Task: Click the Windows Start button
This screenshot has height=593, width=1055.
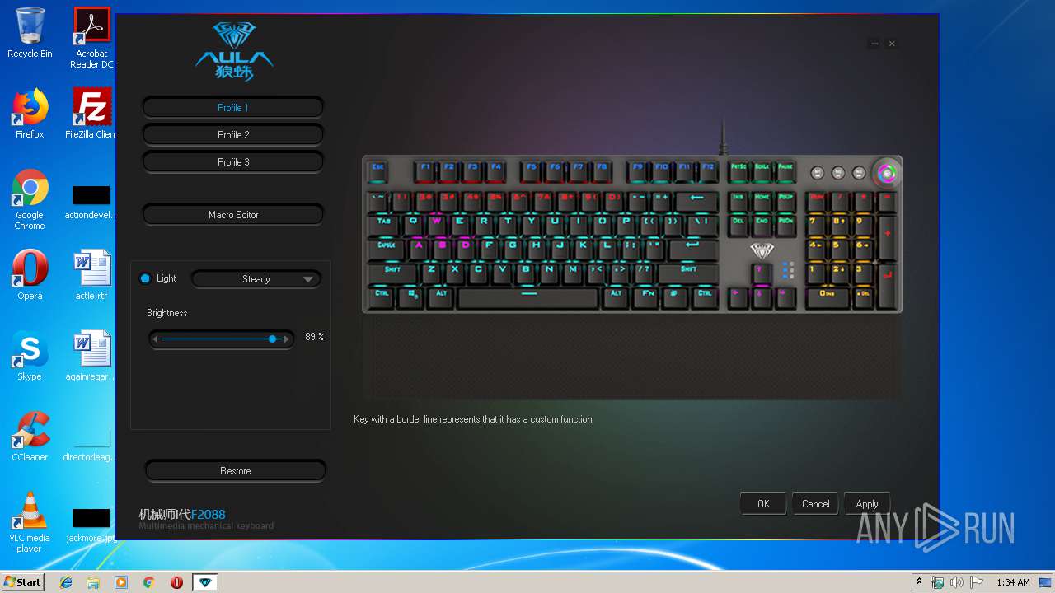Action: click(x=23, y=581)
